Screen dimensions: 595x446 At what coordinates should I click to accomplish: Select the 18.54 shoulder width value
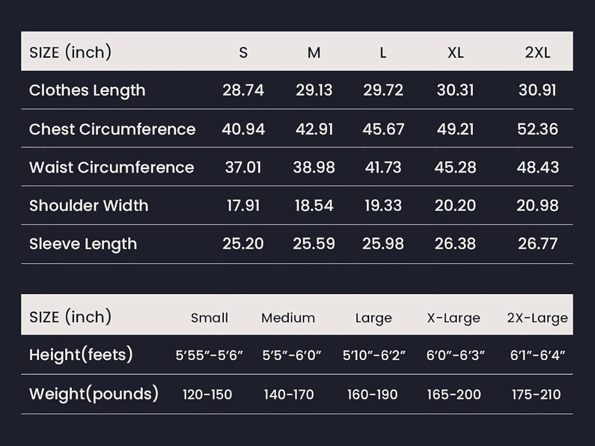tap(314, 206)
